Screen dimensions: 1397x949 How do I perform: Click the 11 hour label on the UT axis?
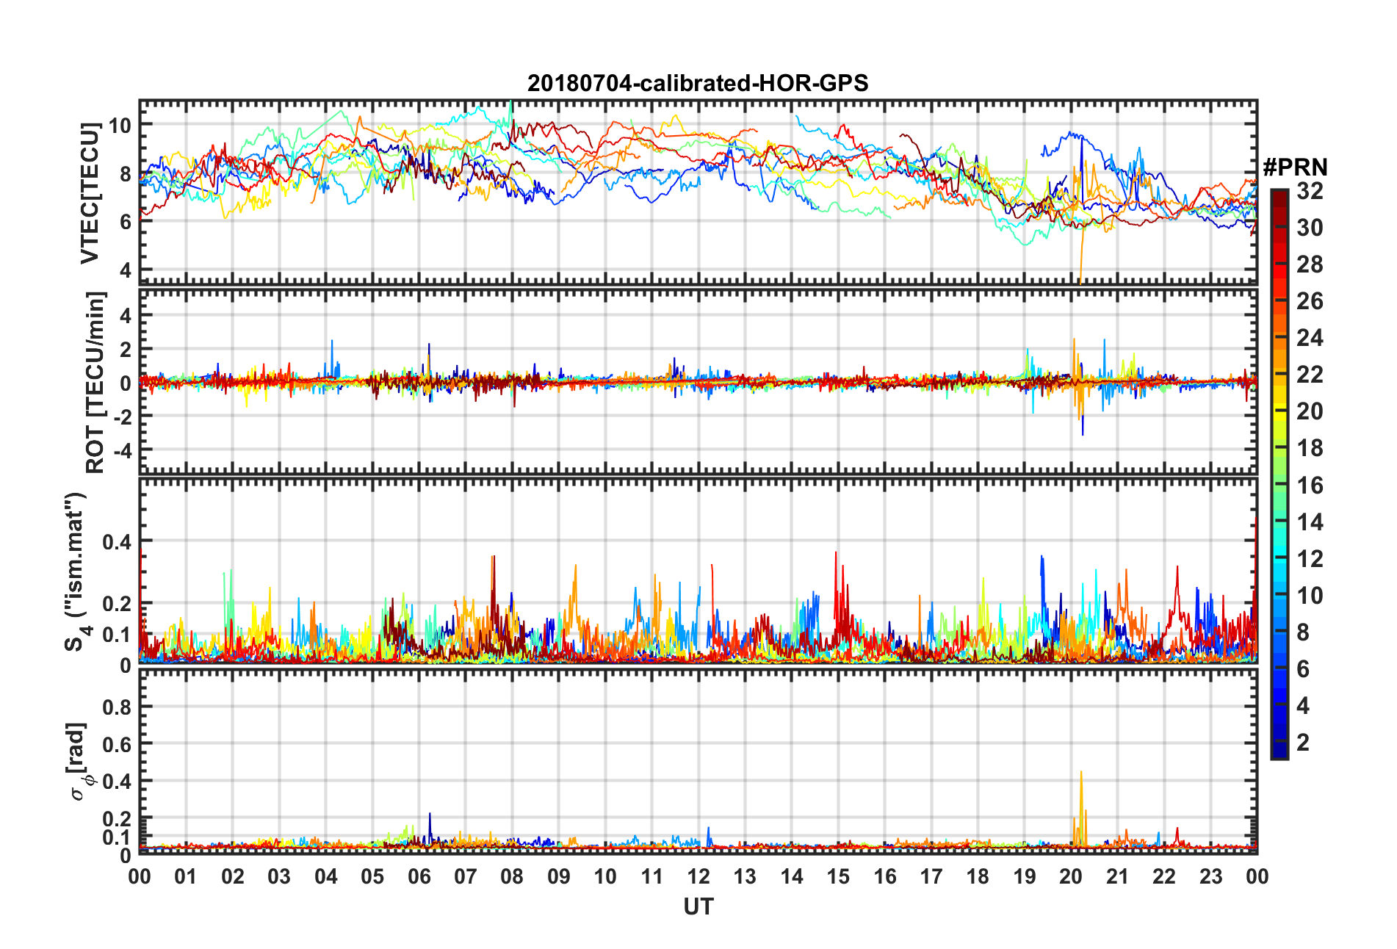click(652, 876)
